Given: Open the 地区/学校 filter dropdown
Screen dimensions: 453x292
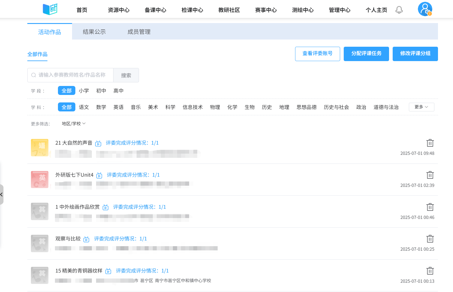Looking at the screenshot, I should click(74, 124).
